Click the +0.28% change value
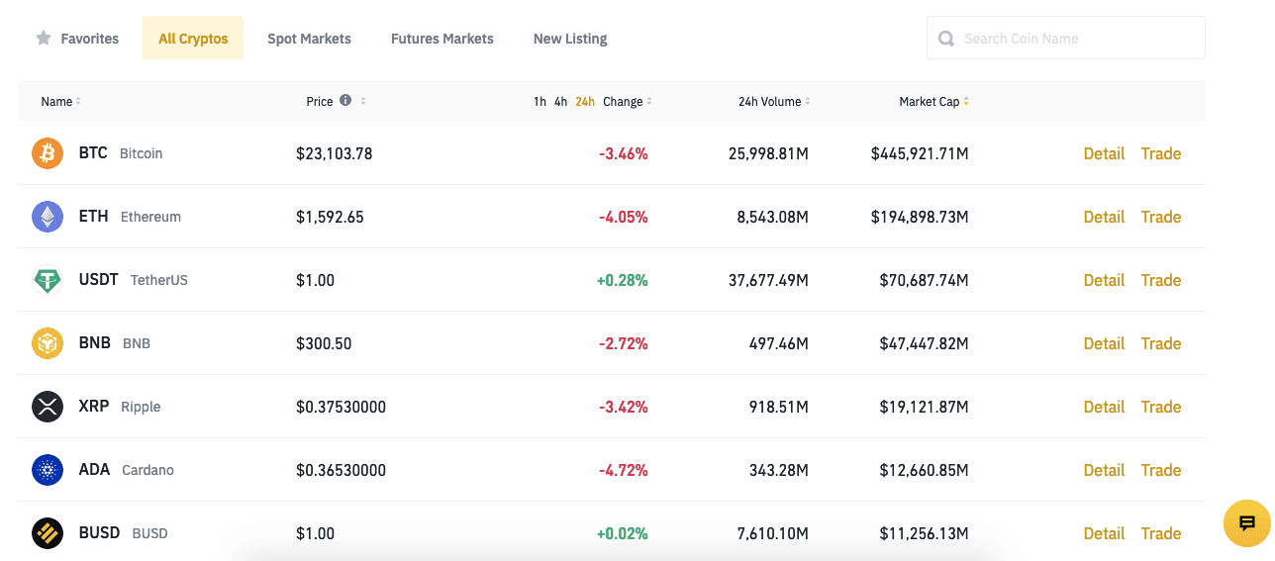 (623, 280)
